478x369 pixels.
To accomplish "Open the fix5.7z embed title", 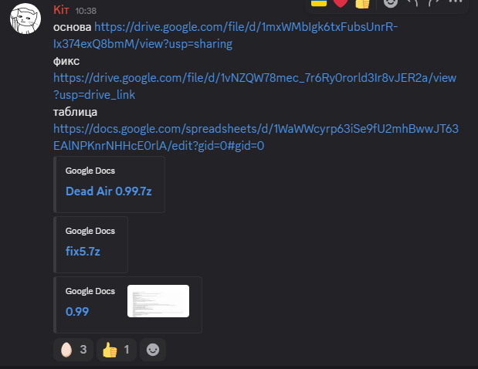I will pyautogui.click(x=83, y=252).
